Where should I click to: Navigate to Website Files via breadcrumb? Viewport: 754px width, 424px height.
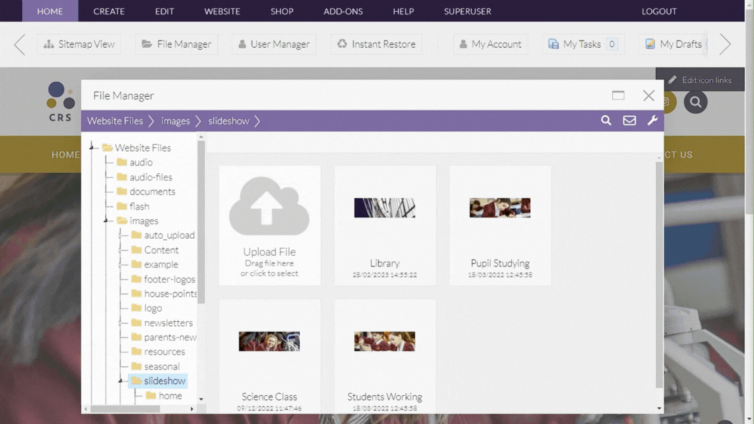click(115, 120)
